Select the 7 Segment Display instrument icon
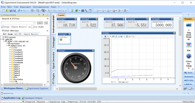This screenshot has width=195, height=103. pos(189,25)
